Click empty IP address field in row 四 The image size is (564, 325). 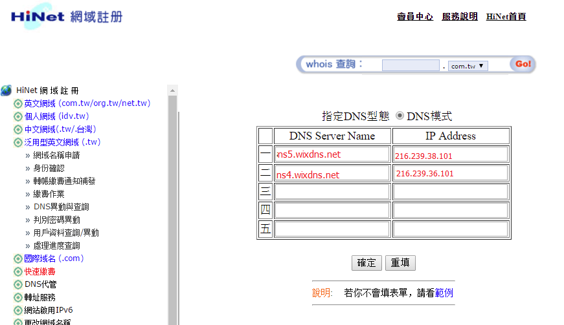[450, 210]
